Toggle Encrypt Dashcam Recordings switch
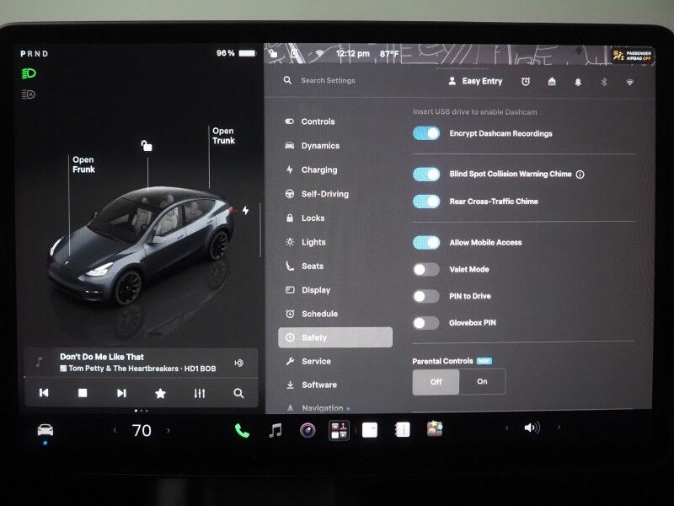Viewport: 674px width, 506px height. tap(426, 133)
